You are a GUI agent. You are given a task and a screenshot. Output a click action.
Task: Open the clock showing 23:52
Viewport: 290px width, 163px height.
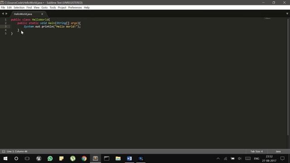tap(269, 158)
